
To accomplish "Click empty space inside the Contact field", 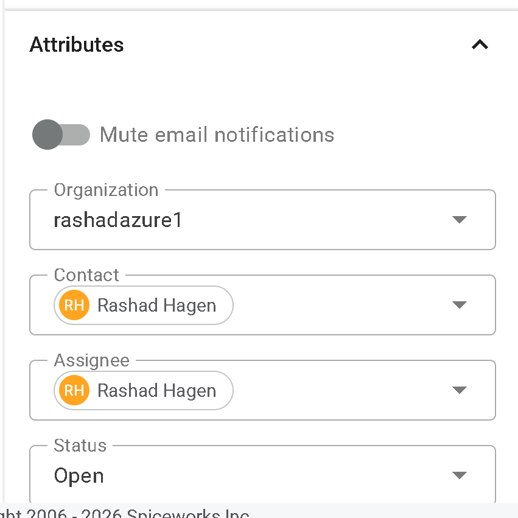I will point(341,305).
